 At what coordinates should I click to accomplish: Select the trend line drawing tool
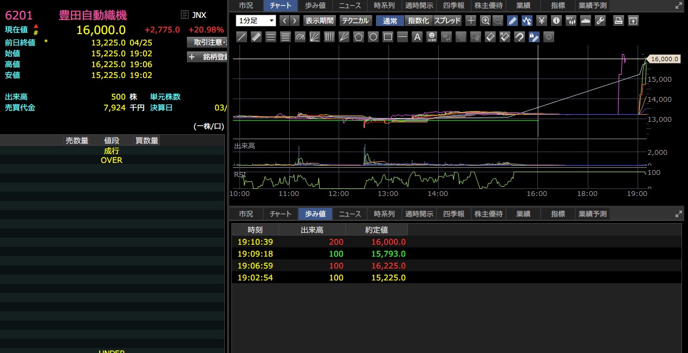tap(242, 37)
